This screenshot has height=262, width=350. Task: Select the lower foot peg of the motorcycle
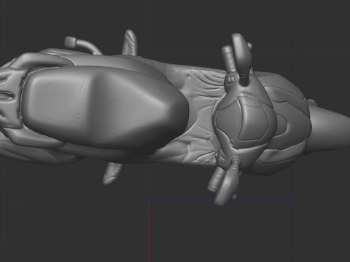pos(112,172)
